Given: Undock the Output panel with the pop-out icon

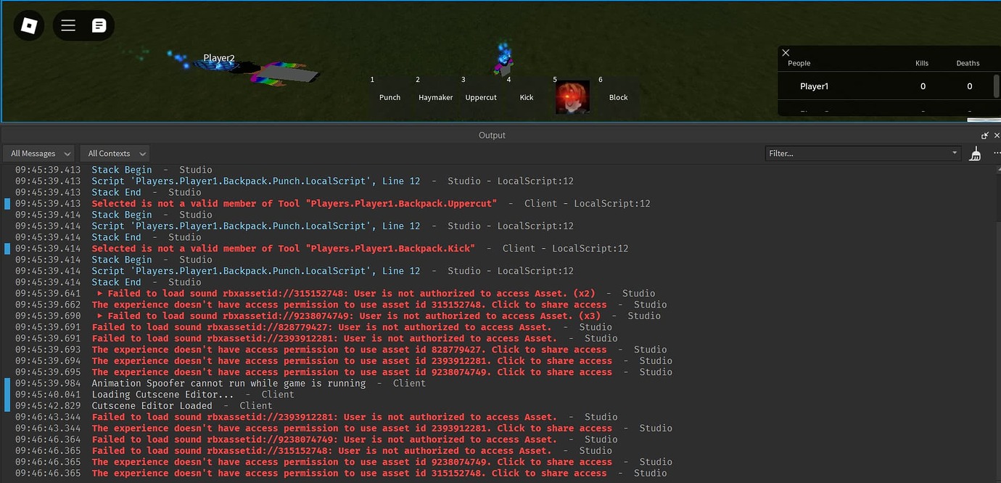Looking at the screenshot, I should coord(985,136).
